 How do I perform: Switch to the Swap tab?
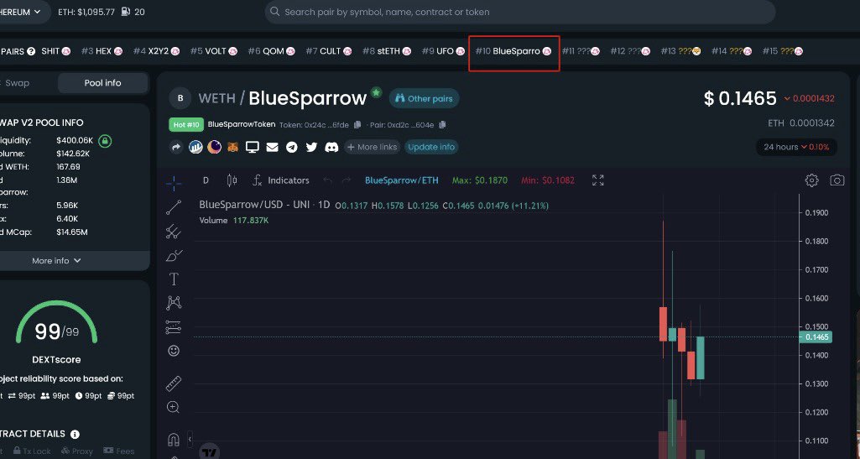17,83
